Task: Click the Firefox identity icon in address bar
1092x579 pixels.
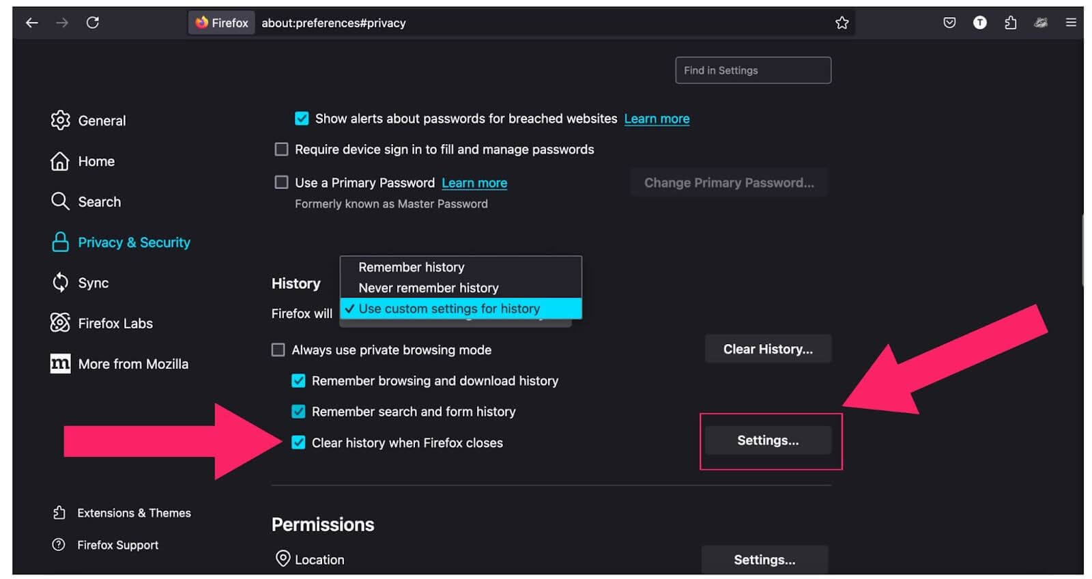Action: [x=222, y=23]
